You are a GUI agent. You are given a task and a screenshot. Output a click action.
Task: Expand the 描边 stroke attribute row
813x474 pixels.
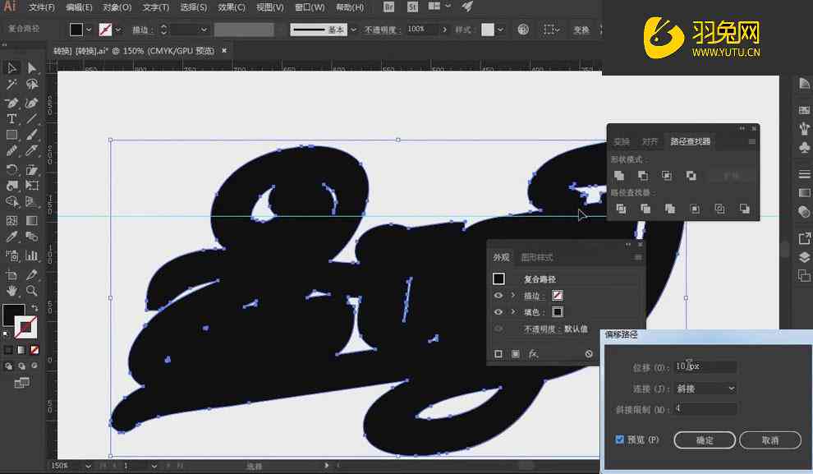click(513, 296)
